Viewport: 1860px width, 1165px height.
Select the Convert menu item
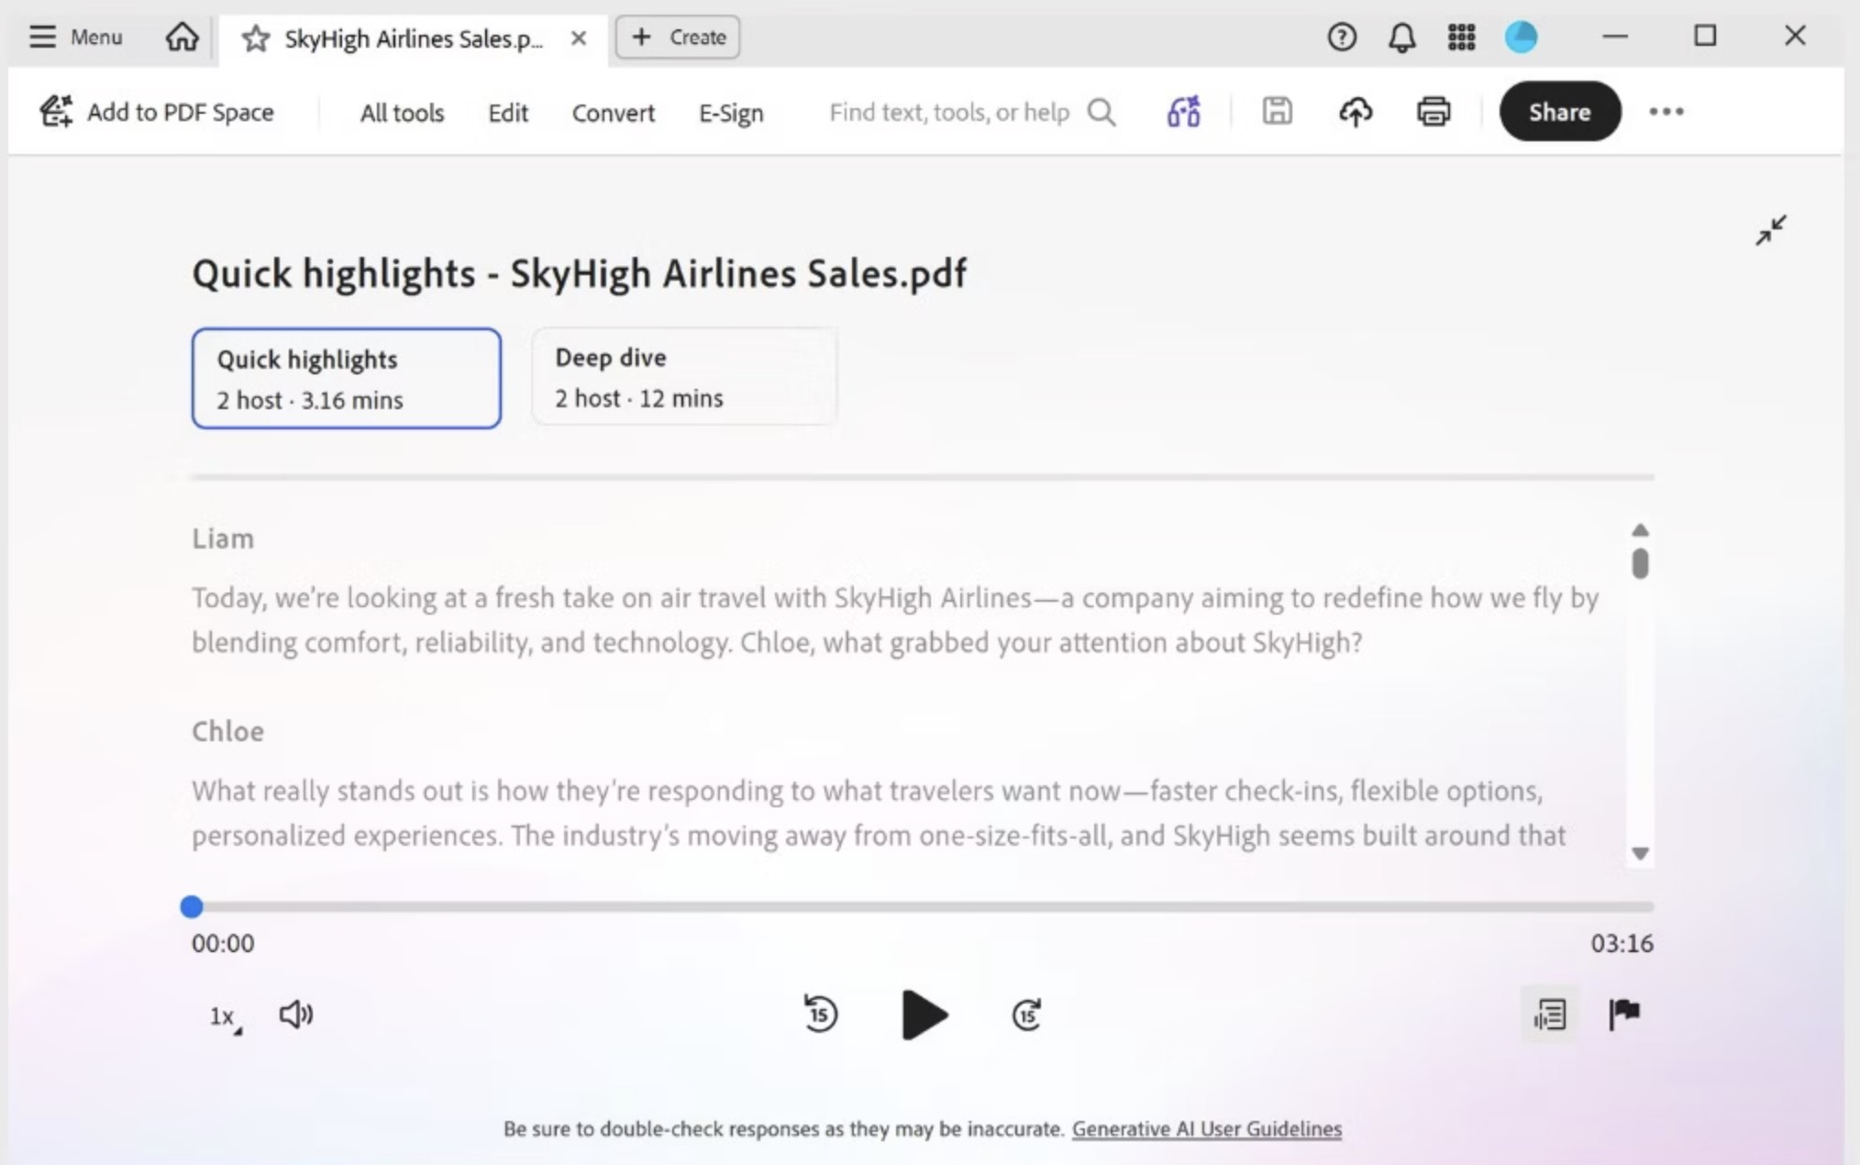point(613,112)
